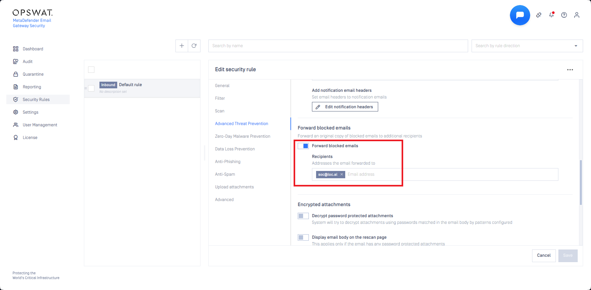This screenshot has height=290, width=591.
Task: Click Edit notification headers button
Action: (x=345, y=107)
